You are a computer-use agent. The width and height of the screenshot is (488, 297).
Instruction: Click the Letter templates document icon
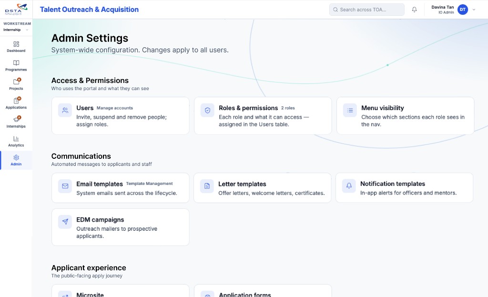(207, 186)
